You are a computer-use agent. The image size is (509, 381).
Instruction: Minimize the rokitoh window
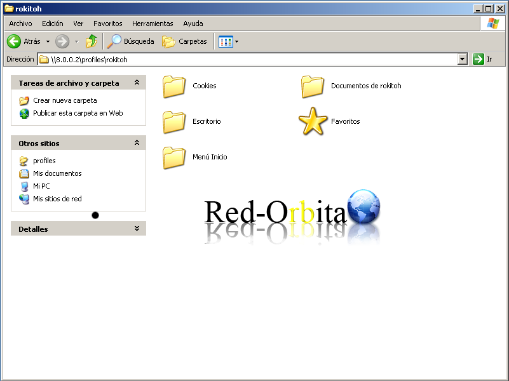pyautogui.click(x=477, y=9)
